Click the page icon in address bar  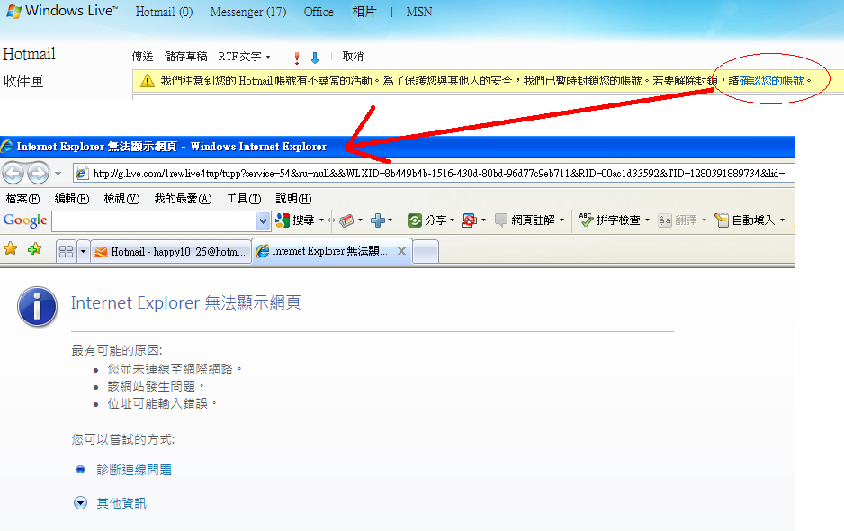[81, 174]
